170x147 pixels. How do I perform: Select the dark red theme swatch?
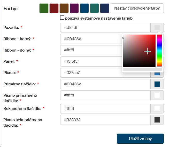point(54,8)
